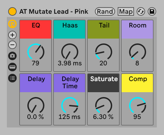Screen dimensions: 164x135
Task: Open macro variations camera icon
Action: tap(12, 56)
